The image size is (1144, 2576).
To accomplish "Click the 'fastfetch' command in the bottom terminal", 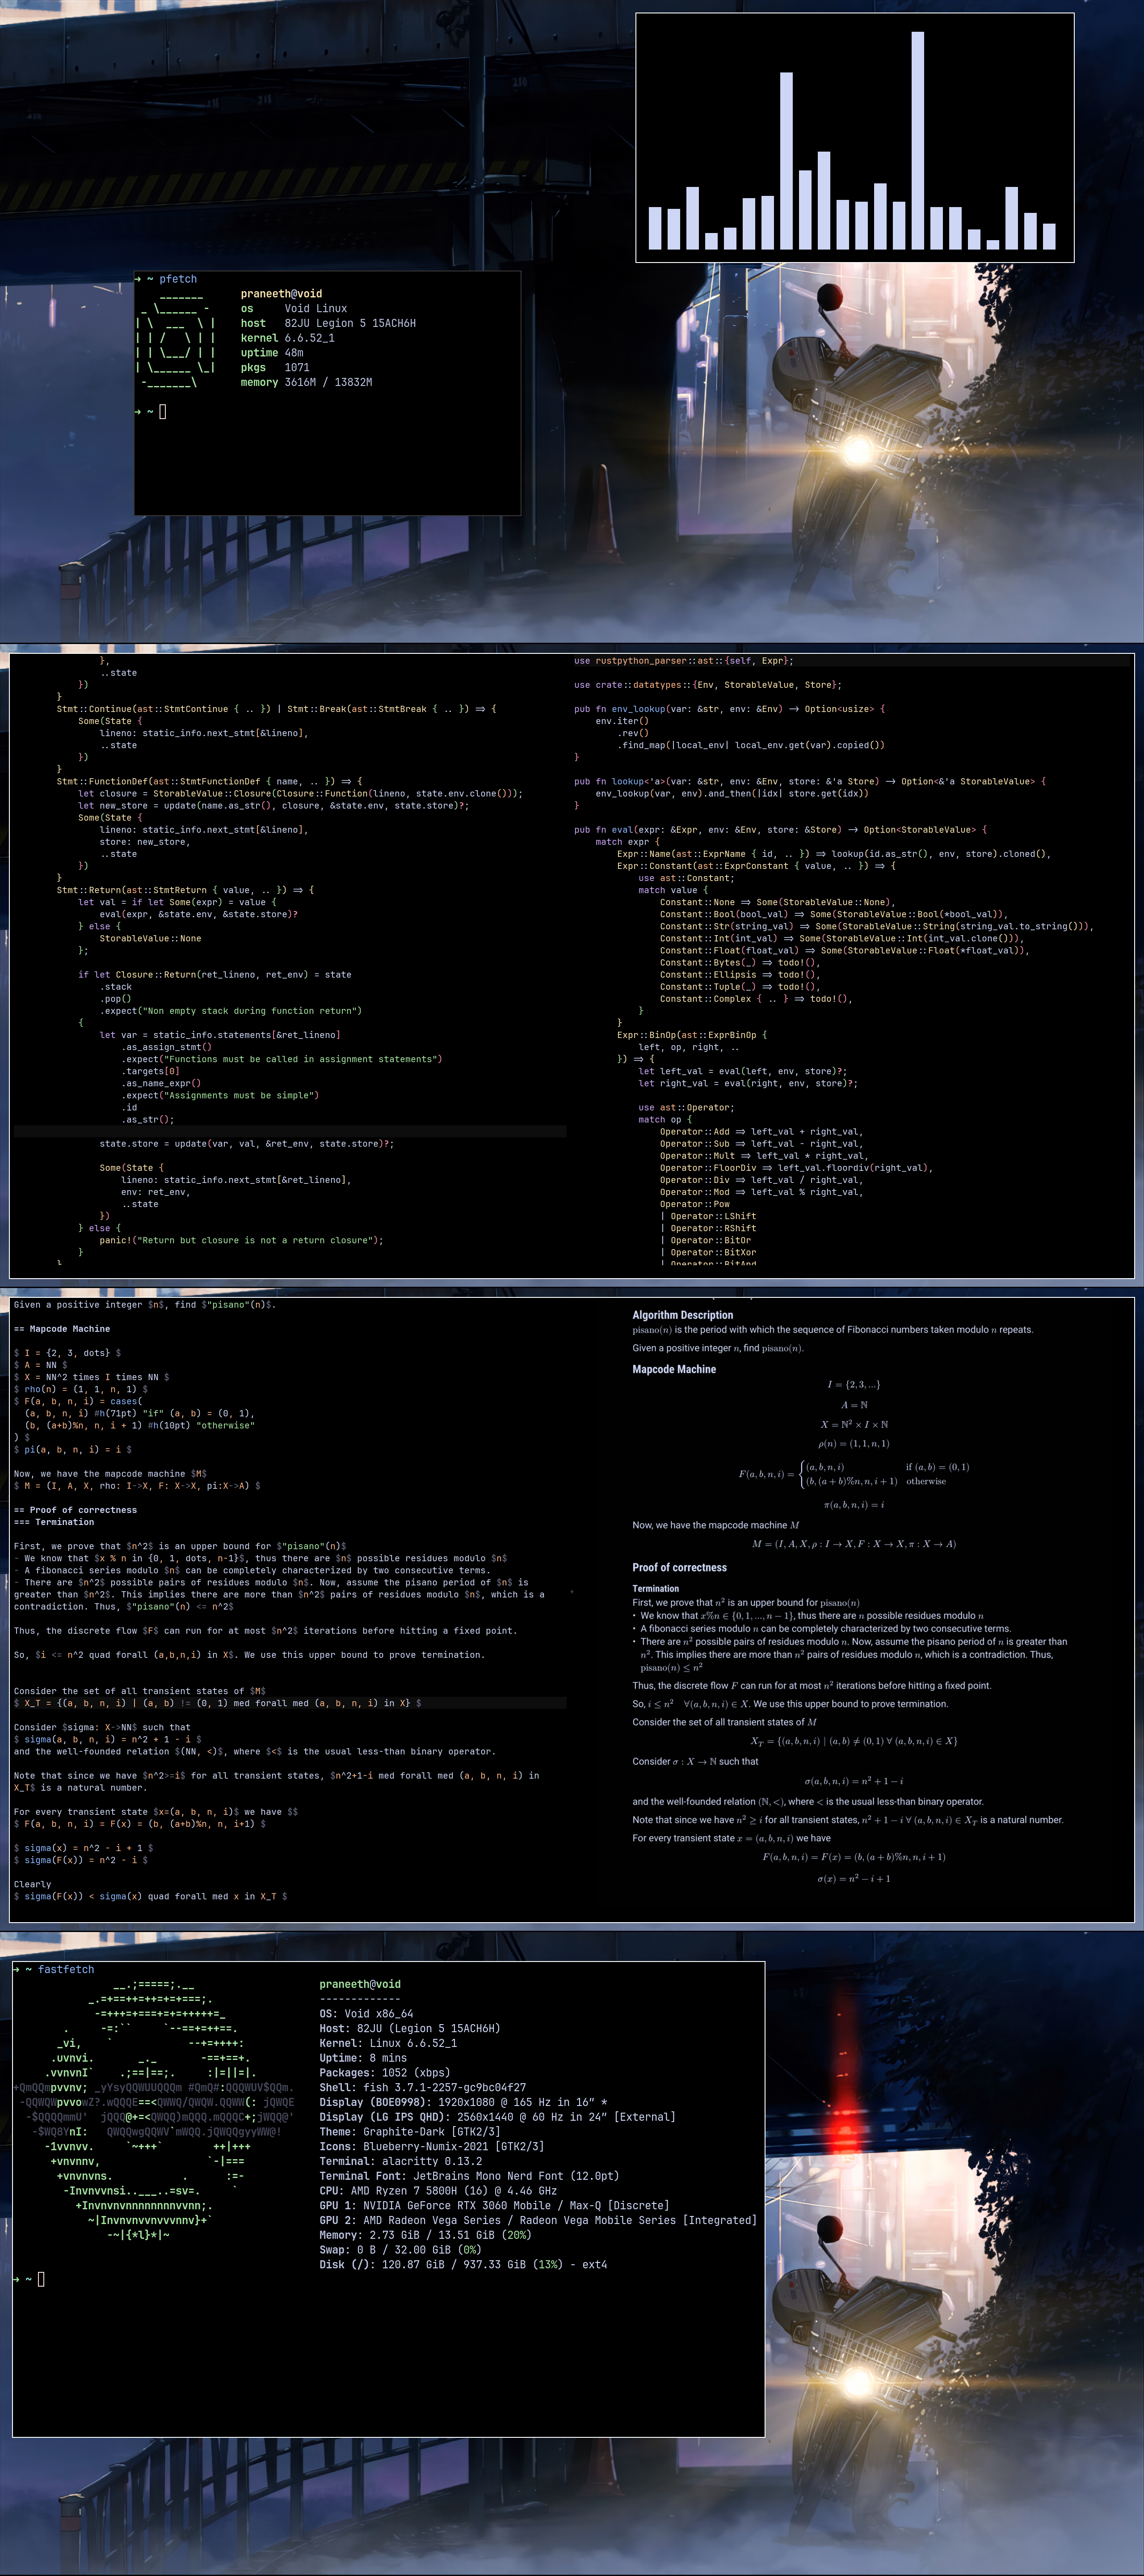I will click(x=66, y=1969).
